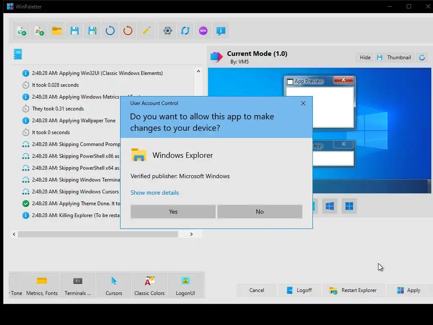The image size is (433, 325).
Task: Click the new theme from Windows icon
Action: click(39, 31)
